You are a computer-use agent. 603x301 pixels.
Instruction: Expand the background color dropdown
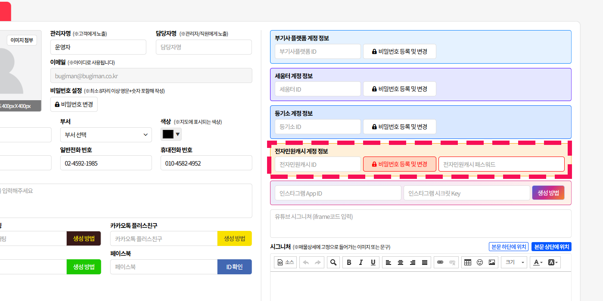tap(553, 262)
